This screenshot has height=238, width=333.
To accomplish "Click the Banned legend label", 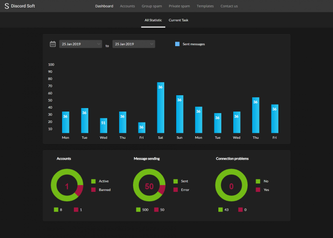I will tap(105, 190).
